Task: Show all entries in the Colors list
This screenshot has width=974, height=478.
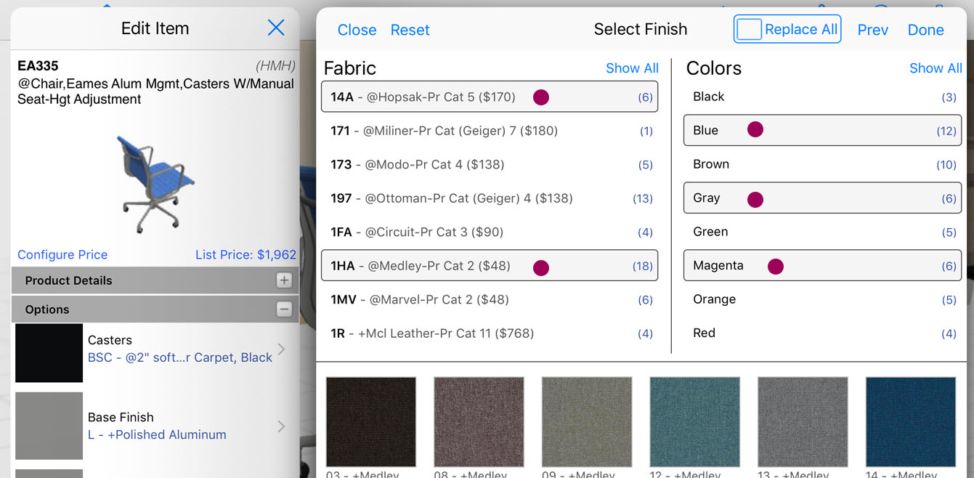Action: click(x=936, y=68)
